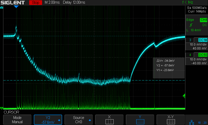The height and width of the screenshot is (125, 208).
Task: Open the Edge CH4 trigger settings
Action: tap(196, 20)
